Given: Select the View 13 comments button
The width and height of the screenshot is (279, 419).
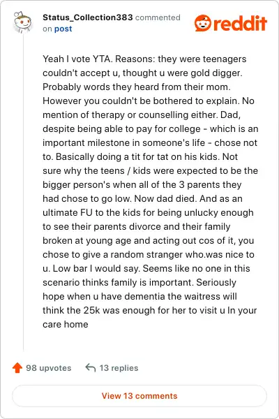Looking at the screenshot, I should click(139, 396).
